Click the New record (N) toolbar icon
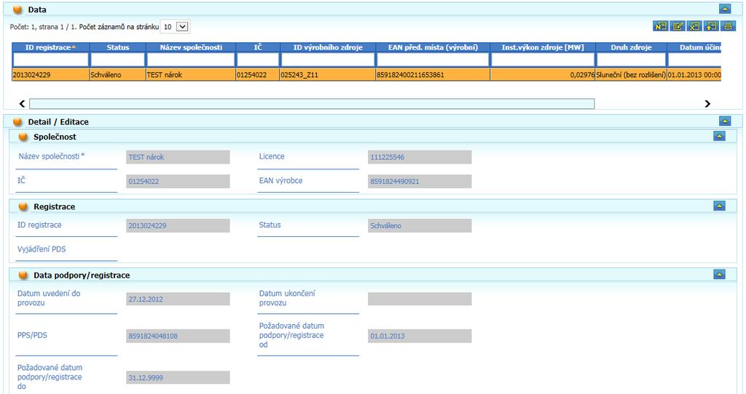 (x=660, y=26)
